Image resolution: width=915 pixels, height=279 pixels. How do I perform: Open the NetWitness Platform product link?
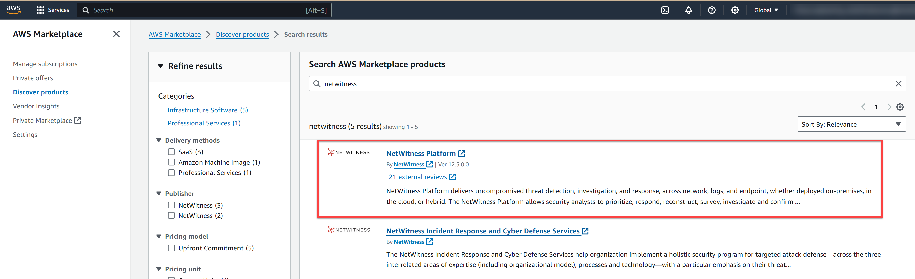pos(421,153)
